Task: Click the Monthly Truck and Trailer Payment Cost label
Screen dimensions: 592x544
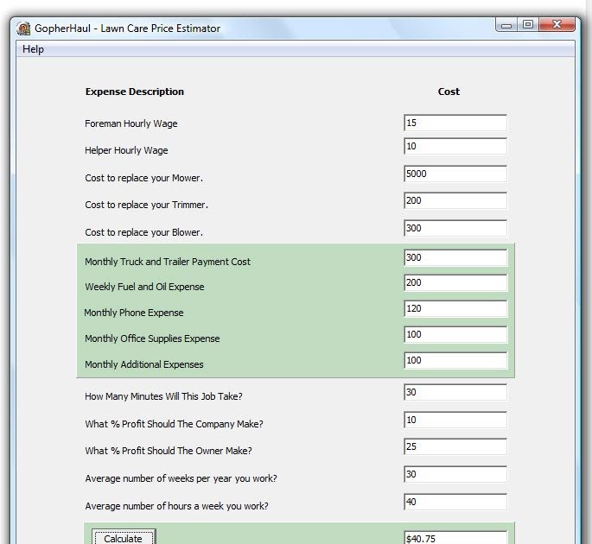Action: [168, 262]
